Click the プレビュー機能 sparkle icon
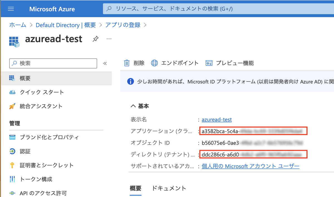The image size is (334, 197). pyautogui.click(x=209, y=63)
